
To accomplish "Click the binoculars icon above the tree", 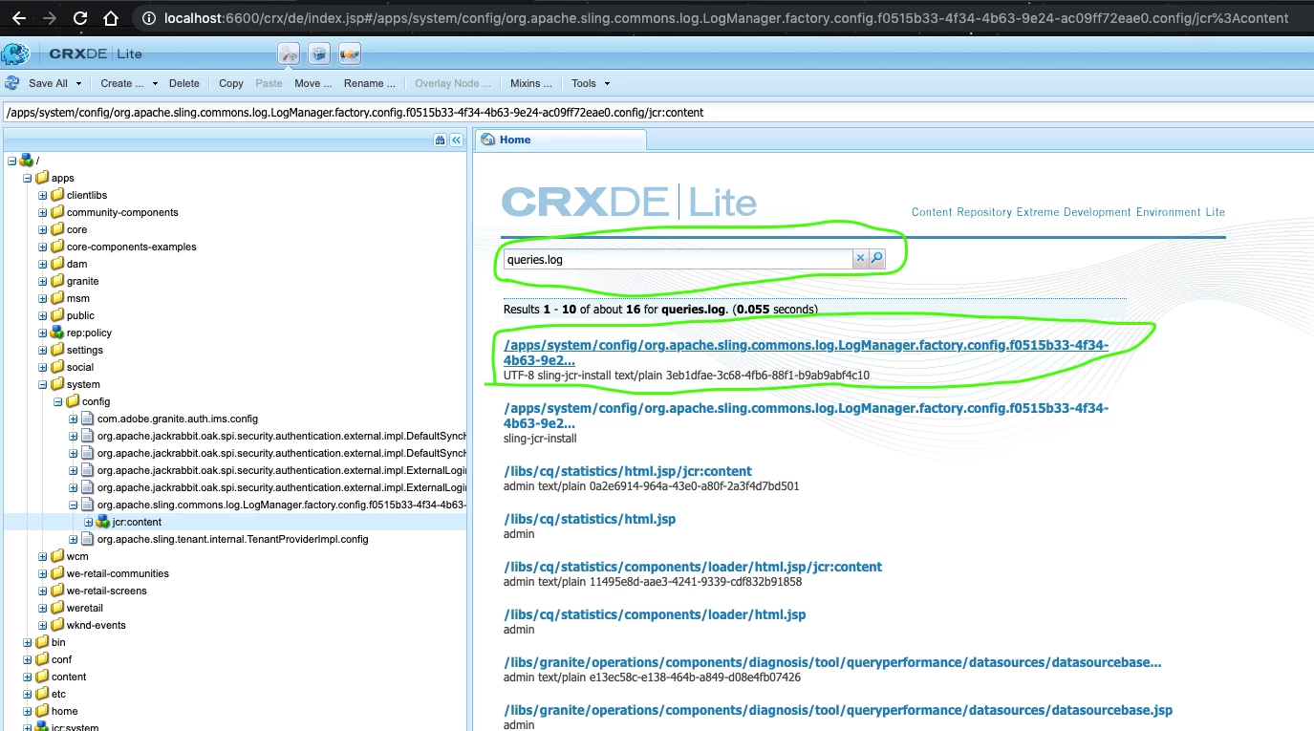I will tap(441, 140).
